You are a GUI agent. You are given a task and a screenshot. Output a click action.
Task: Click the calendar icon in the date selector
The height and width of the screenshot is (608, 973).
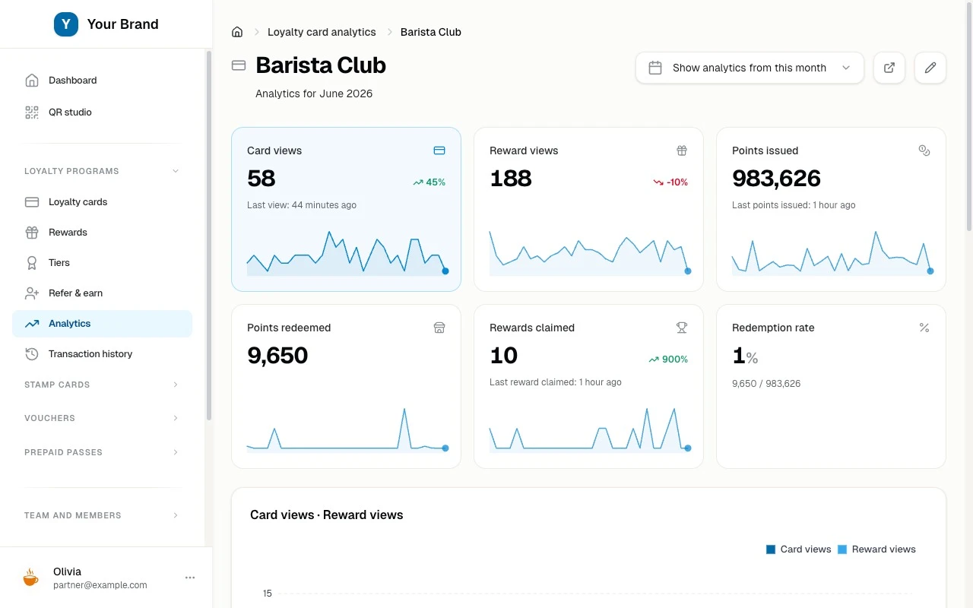tap(655, 68)
